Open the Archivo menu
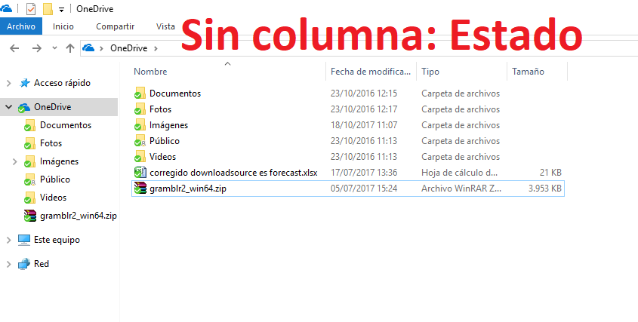The height and width of the screenshot is (322, 638). pos(21,26)
